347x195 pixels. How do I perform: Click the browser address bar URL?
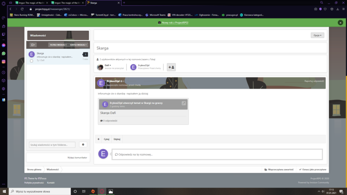(x=53, y=9)
